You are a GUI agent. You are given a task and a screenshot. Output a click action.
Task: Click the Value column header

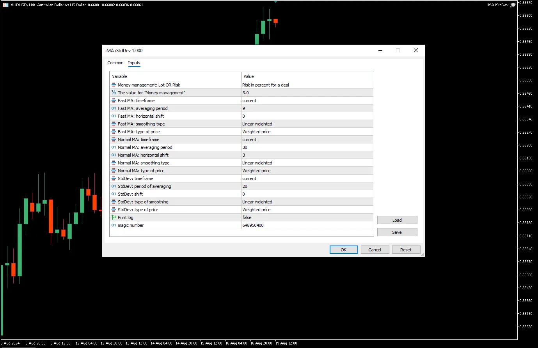307,76
